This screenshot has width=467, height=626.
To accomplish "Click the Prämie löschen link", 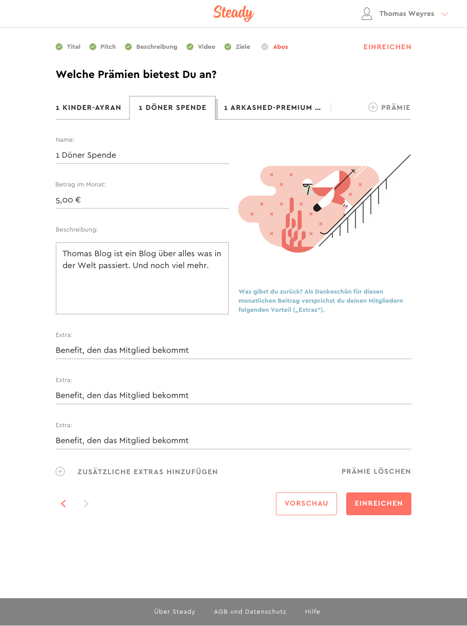I will (x=376, y=471).
